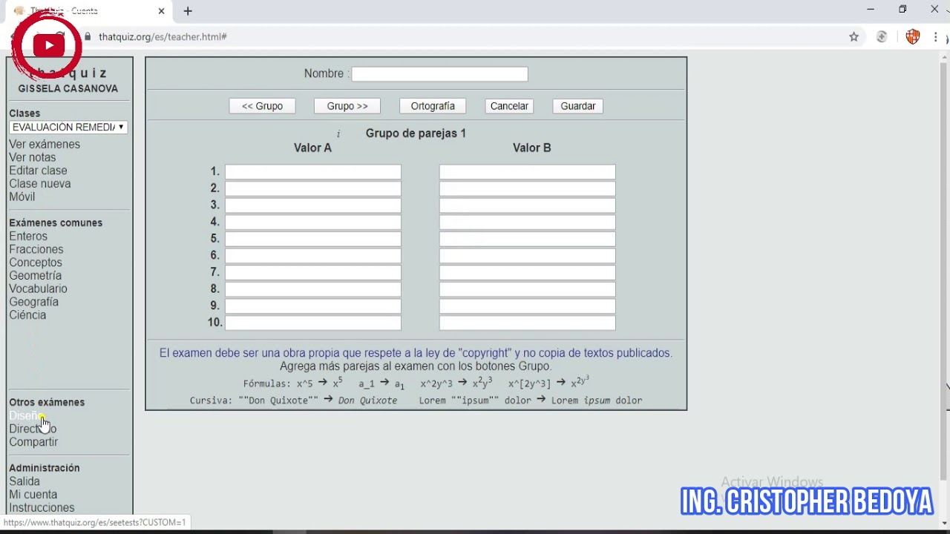Open Compartir under Otros exámenes

tap(33, 442)
